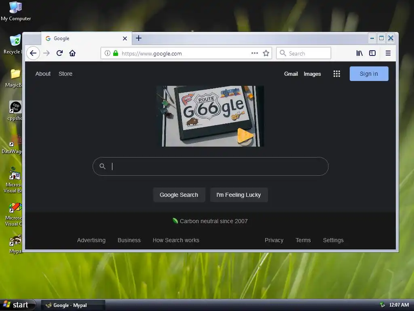Open the Gmail link

(291, 74)
